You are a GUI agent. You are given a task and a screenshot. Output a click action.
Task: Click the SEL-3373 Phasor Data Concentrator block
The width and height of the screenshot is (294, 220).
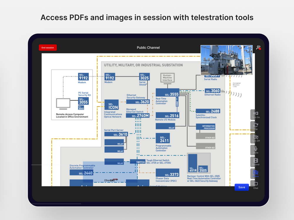point(168,173)
